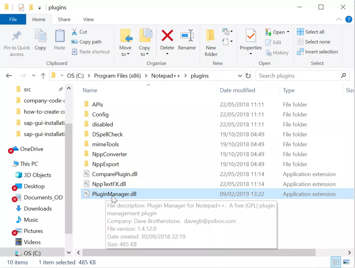The height and width of the screenshot is (268, 355).
Task: Sort by Date modified column header
Action: (238, 90)
